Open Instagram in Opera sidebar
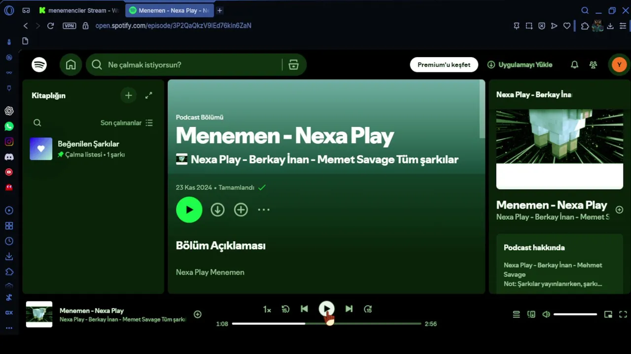Screen dimensions: 631x354 point(9,142)
